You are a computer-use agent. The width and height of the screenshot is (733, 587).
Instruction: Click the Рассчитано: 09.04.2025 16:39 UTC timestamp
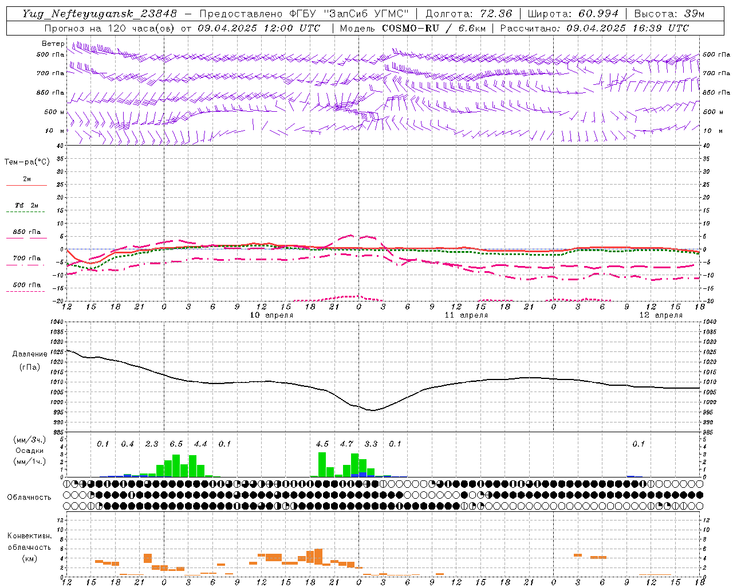click(x=594, y=28)
